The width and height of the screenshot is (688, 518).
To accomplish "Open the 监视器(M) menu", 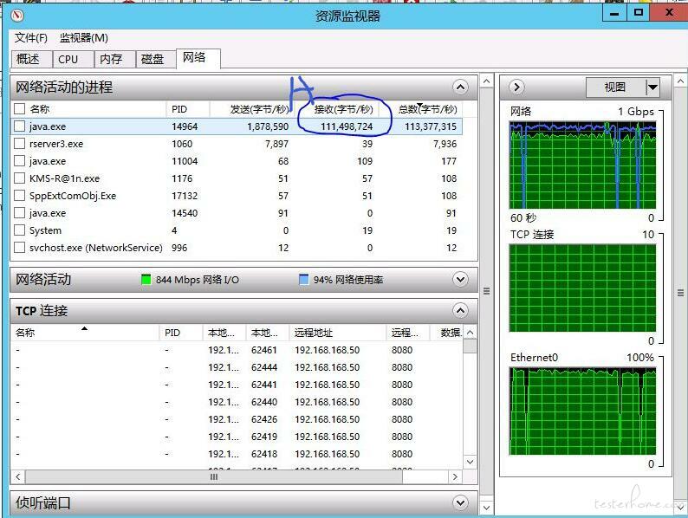I will (83, 38).
